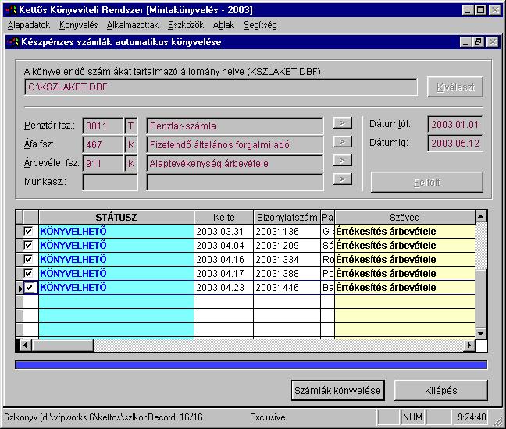Viewport: 506px width, 429px height.
Task: Click the empty Munkasz. code field
Action: click(x=110, y=182)
